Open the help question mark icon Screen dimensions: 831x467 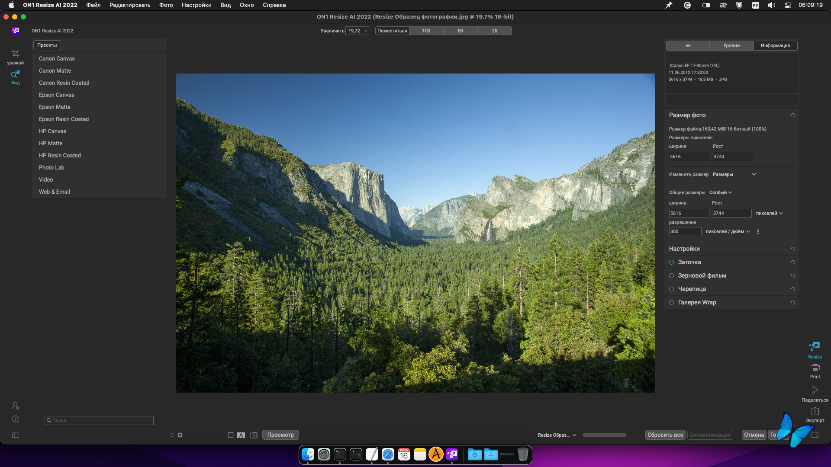point(16,419)
